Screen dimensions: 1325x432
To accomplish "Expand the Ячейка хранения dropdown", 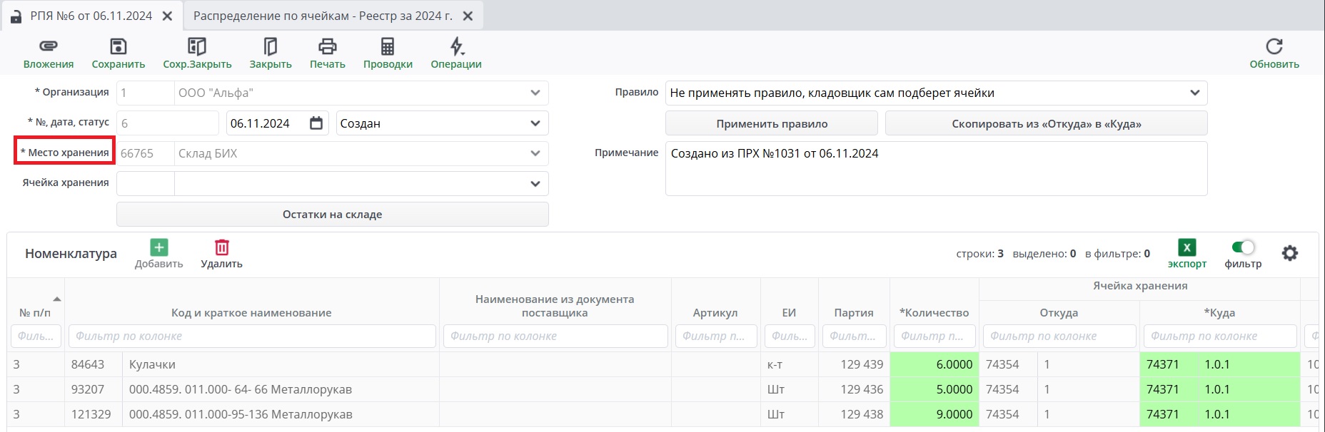I will point(535,184).
